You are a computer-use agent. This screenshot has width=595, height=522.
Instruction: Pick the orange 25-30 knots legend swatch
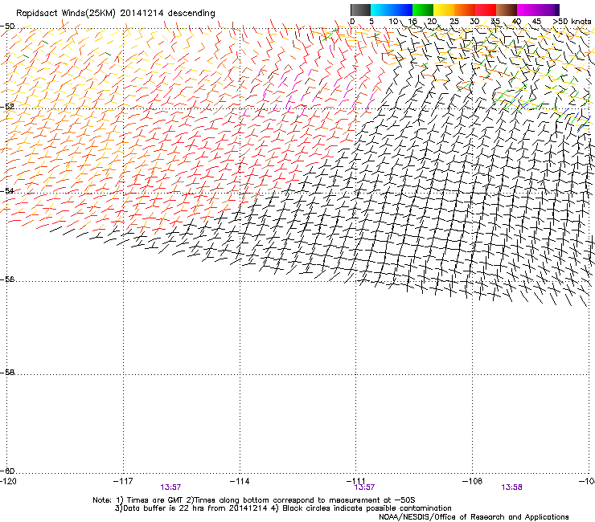coord(465,10)
